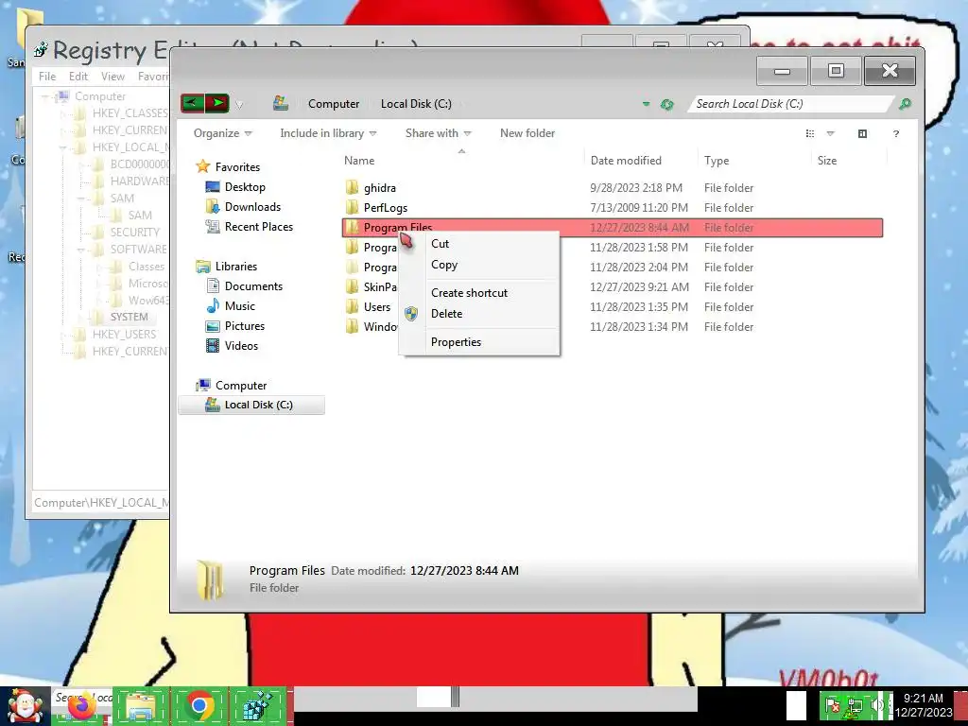Click the Help question mark icon
The height and width of the screenshot is (726, 968).
pos(896,133)
